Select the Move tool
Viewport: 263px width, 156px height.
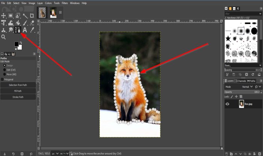pyautogui.click(x=3, y=16)
